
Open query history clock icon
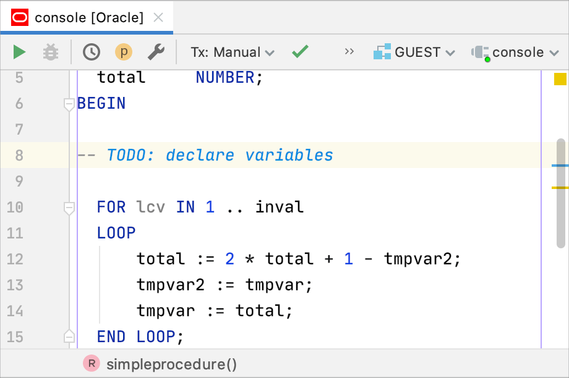92,52
